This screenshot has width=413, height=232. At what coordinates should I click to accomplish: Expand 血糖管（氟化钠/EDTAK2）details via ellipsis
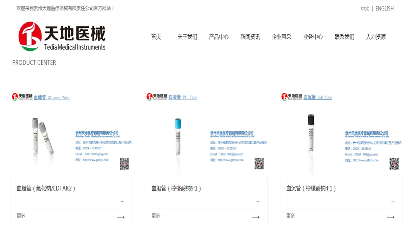pyautogui.click(x=122, y=201)
